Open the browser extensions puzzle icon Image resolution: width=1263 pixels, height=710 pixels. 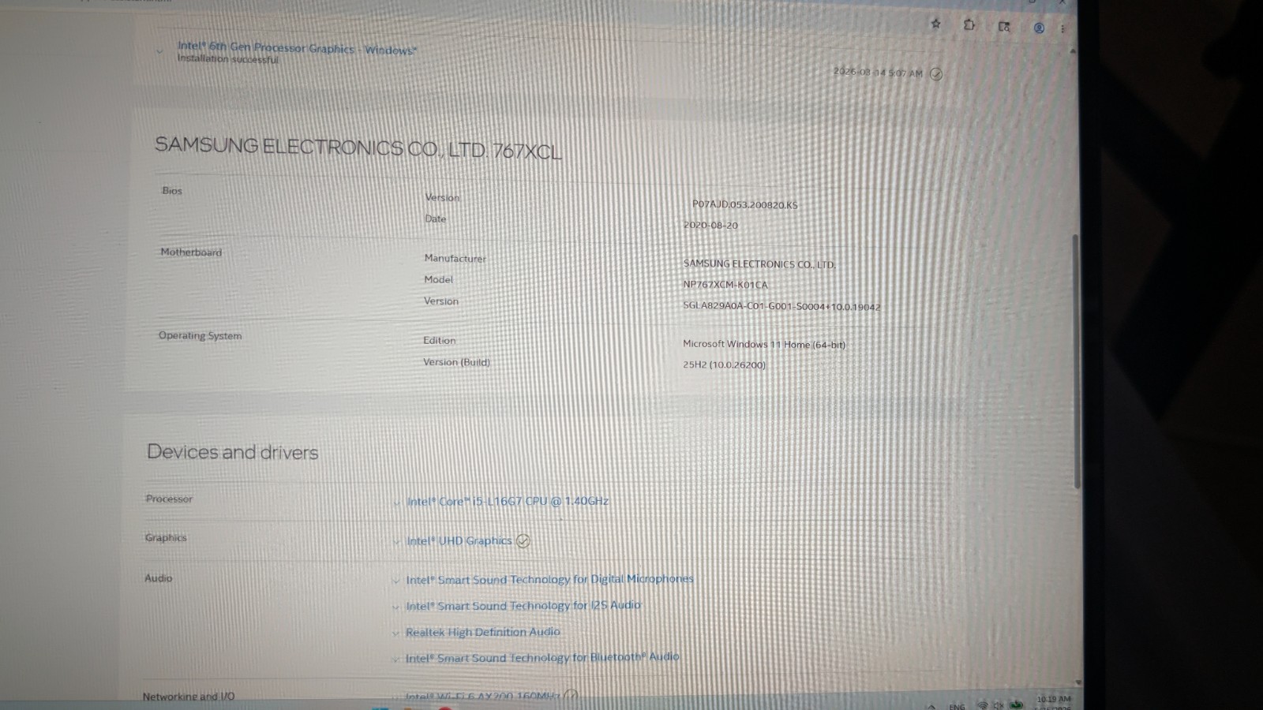point(969,25)
